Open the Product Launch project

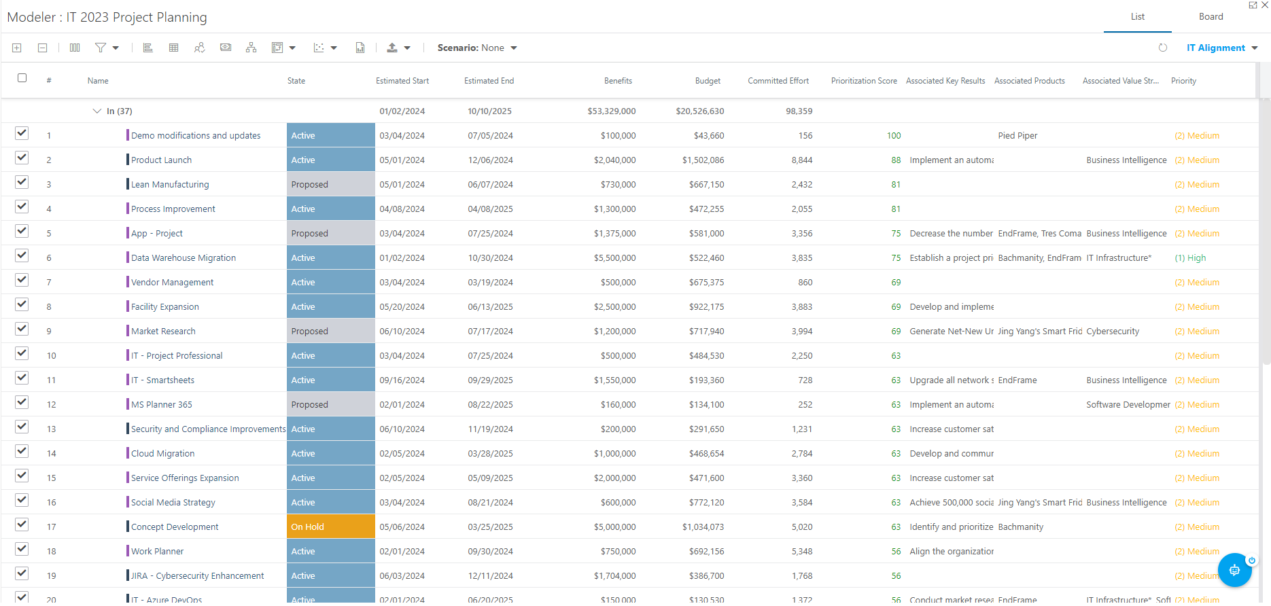coord(161,160)
